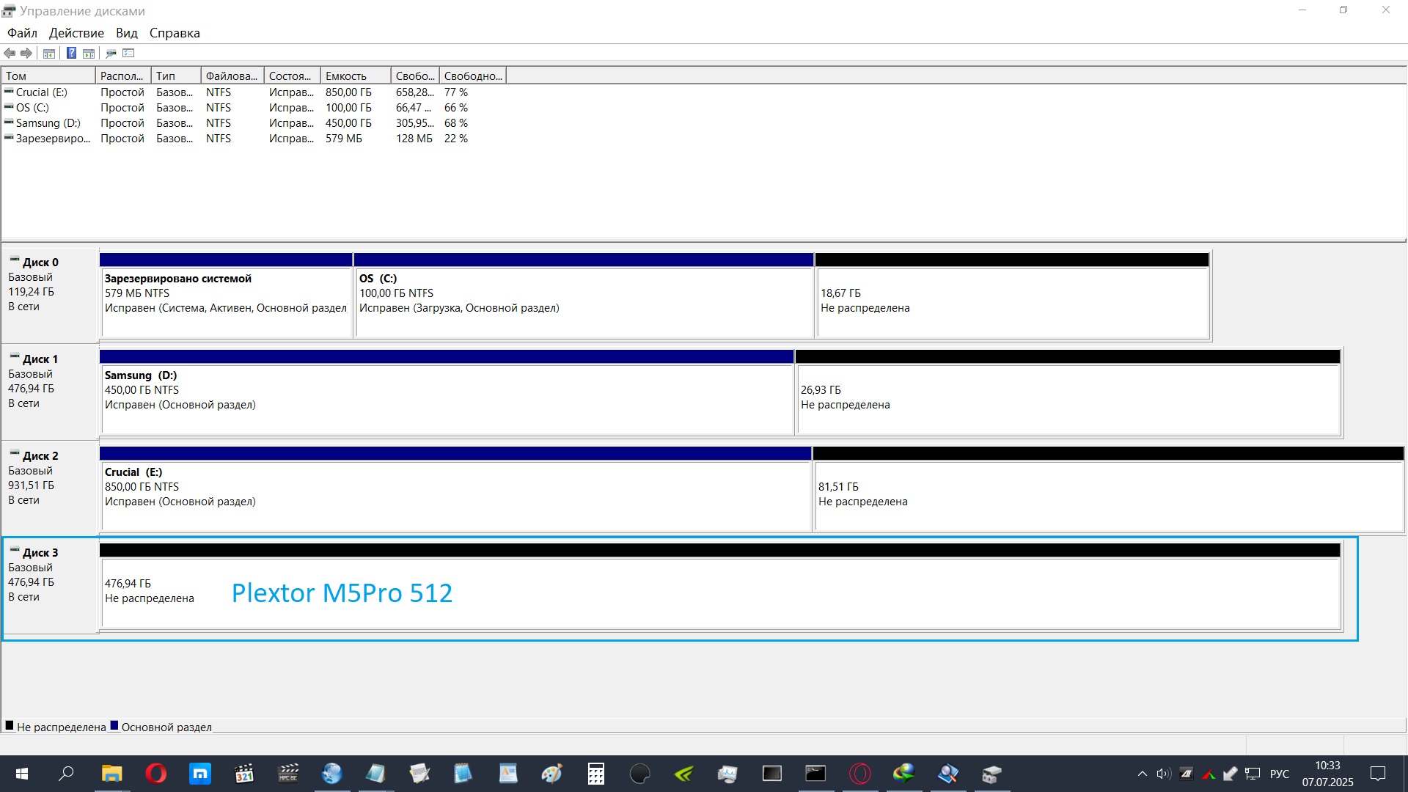
Task: Open the Справка menu
Action: (175, 33)
